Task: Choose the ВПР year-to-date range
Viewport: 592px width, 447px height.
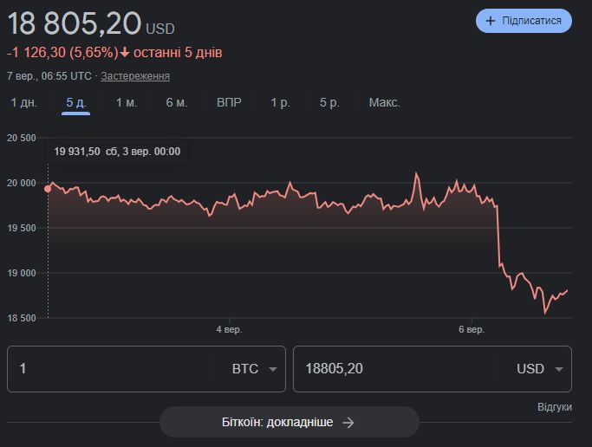Action: [x=229, y=102]
